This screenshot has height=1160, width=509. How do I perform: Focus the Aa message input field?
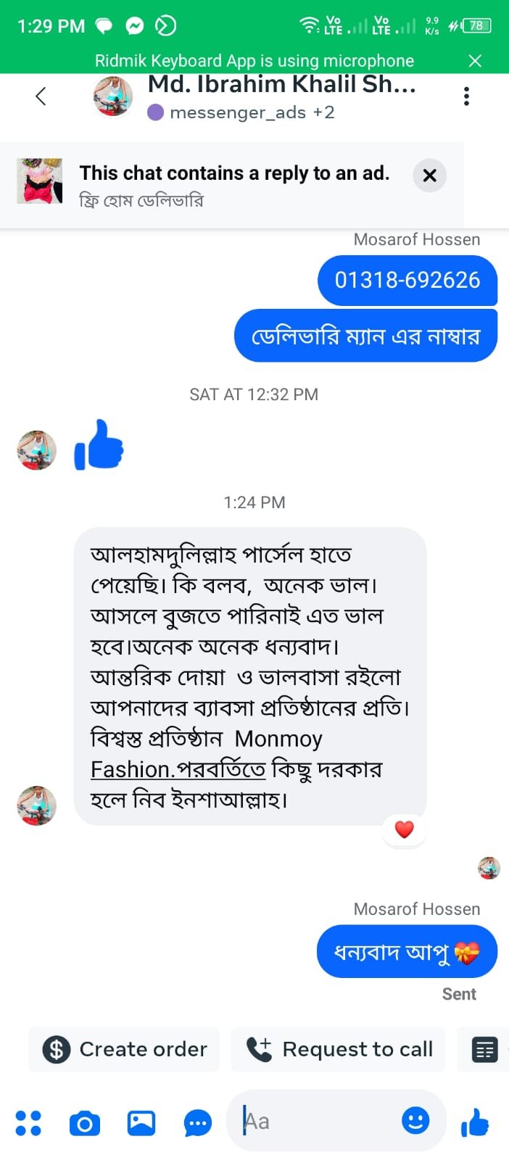[319, 1122]
